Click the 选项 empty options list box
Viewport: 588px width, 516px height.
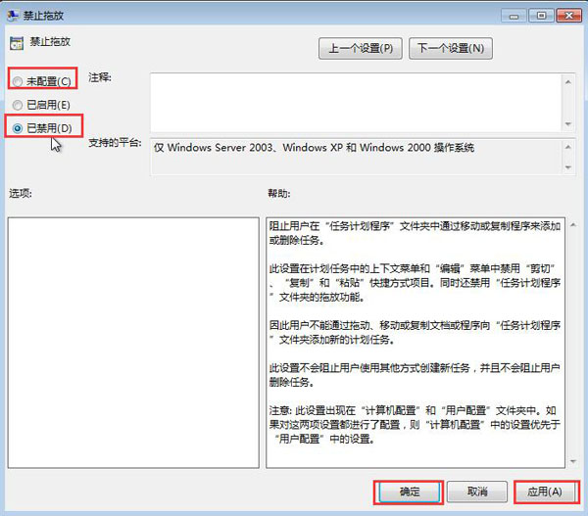point(133,343)
